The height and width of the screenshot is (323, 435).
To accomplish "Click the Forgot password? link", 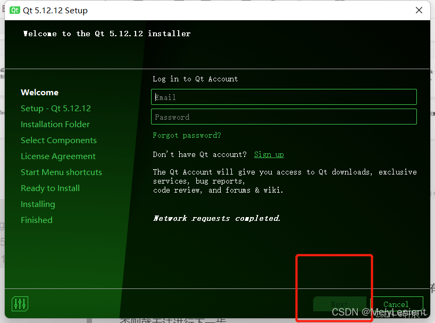I will coord(187,135).
